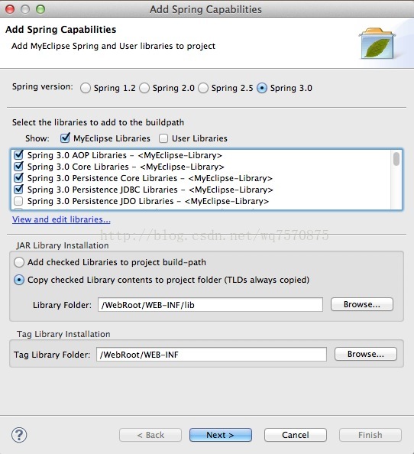Uncheck Spring 3.0 Persistence JDBC Libraries
Screen dimensions: 414x454
click(x=18, y=190)
